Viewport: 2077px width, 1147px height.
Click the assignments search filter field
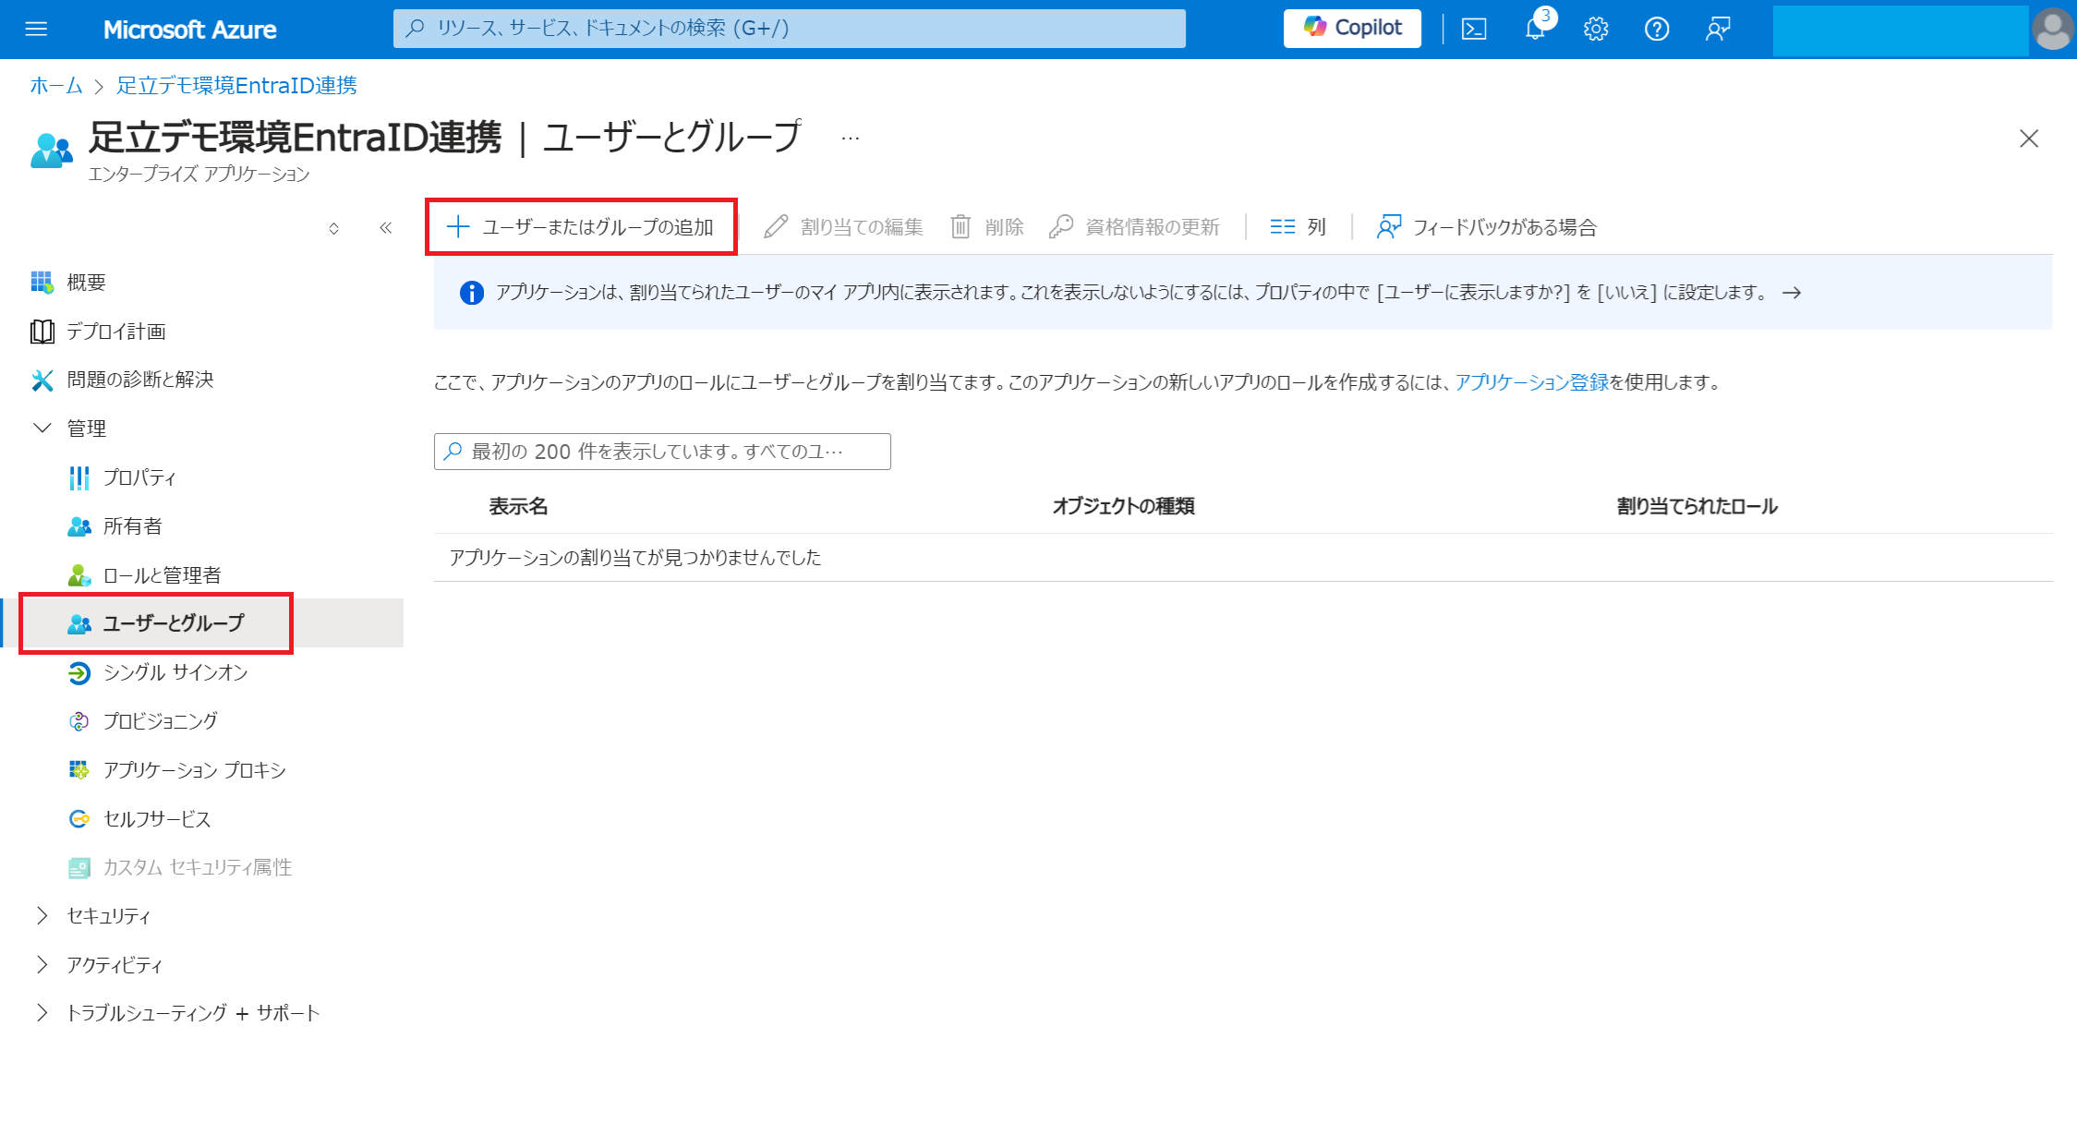click(662, 452)
